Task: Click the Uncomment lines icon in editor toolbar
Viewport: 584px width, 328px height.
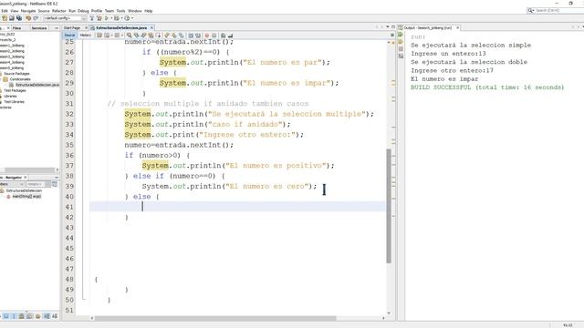Action: click(230, 36)
